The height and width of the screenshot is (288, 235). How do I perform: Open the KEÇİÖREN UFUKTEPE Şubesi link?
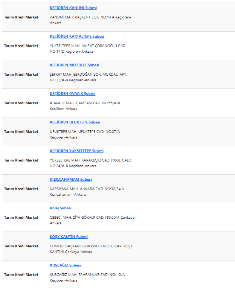click(x=75, y=122)
